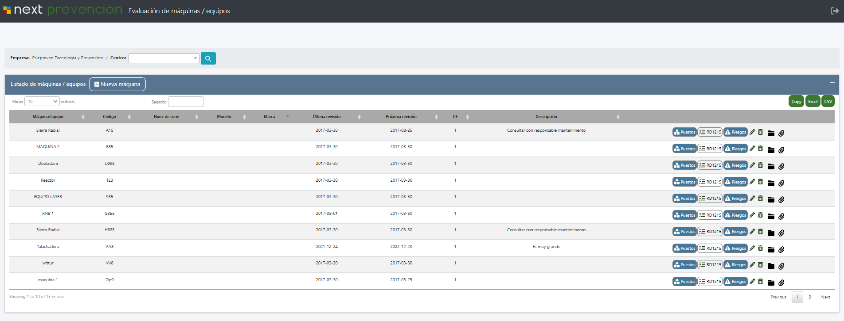
Task: Sort the table by Máquina/equipo column
Action: tap(48, 117)
